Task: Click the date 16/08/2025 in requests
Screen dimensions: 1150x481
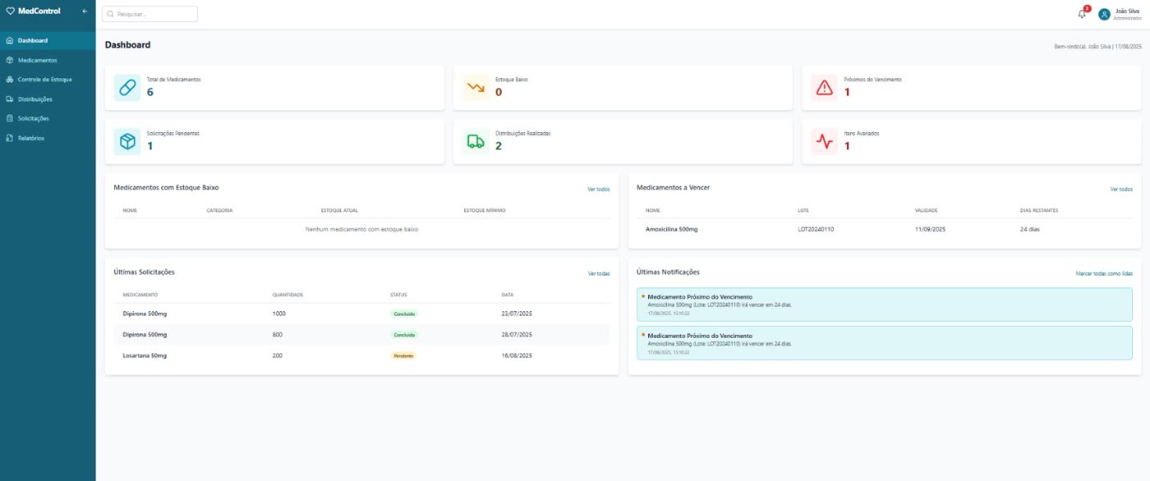Action: click(x=517, y=355)
